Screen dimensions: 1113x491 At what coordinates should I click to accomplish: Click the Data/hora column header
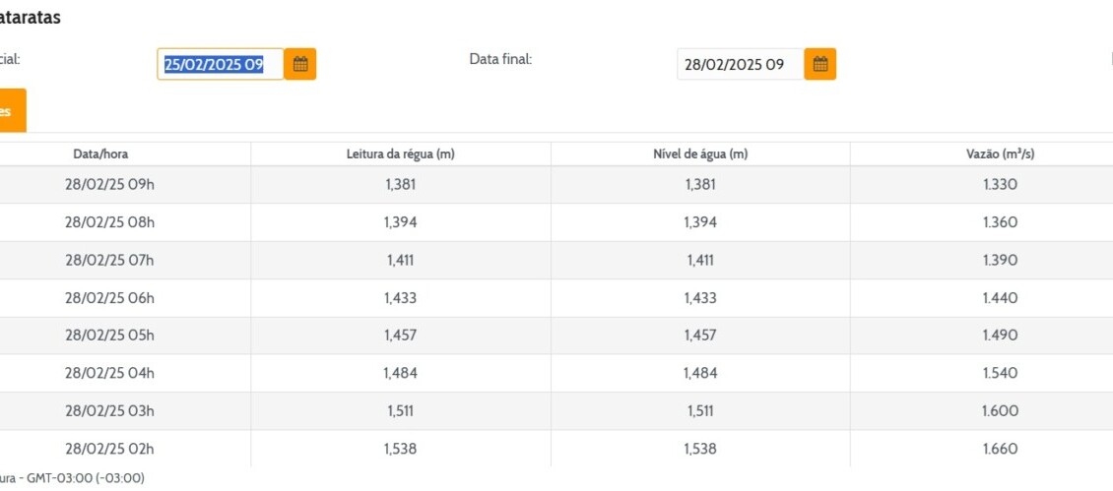tap(100, 153)
